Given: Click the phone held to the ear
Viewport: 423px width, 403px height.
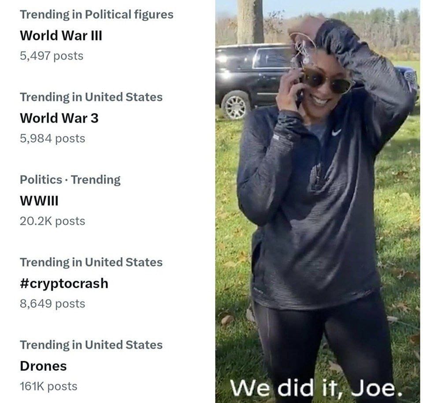Looking at the screenshot, I should (x=300, y=92).
